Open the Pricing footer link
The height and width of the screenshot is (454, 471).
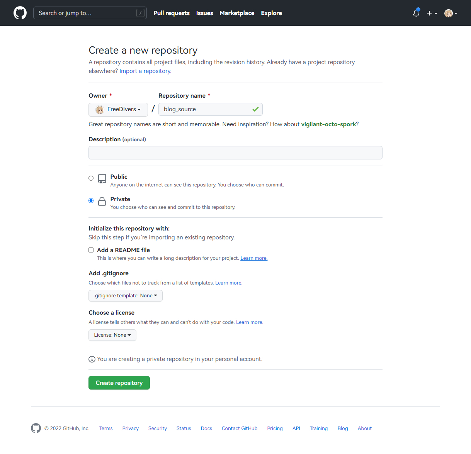[x=275, y=429]
